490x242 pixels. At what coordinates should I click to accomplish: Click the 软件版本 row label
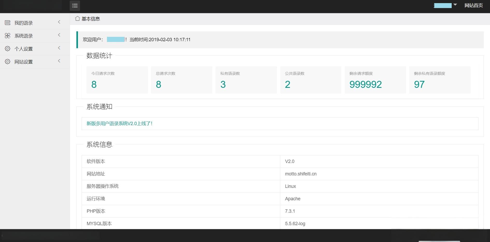[x=96, y=161]
